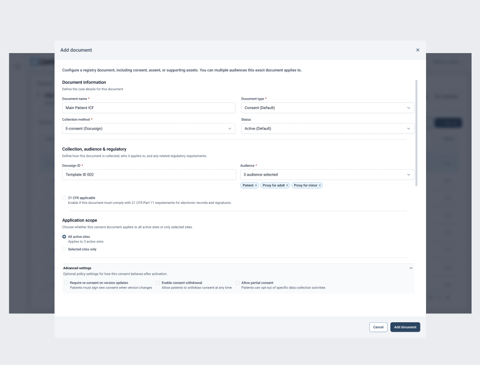Click the Collection, audience & regulatory heading
This screenshot has width=480, height=365.
(x=94, y=149)
